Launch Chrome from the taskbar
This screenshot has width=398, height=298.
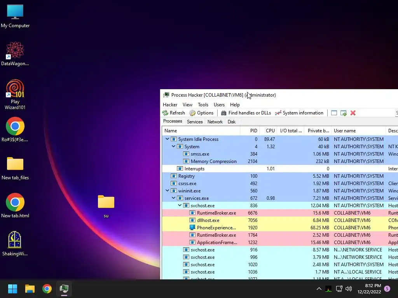47,289
